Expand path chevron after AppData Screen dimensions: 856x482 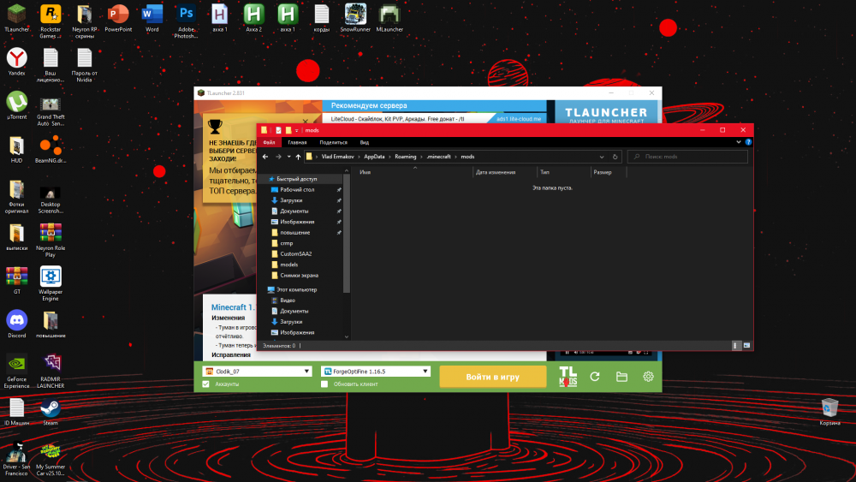[x=389, y=157]
